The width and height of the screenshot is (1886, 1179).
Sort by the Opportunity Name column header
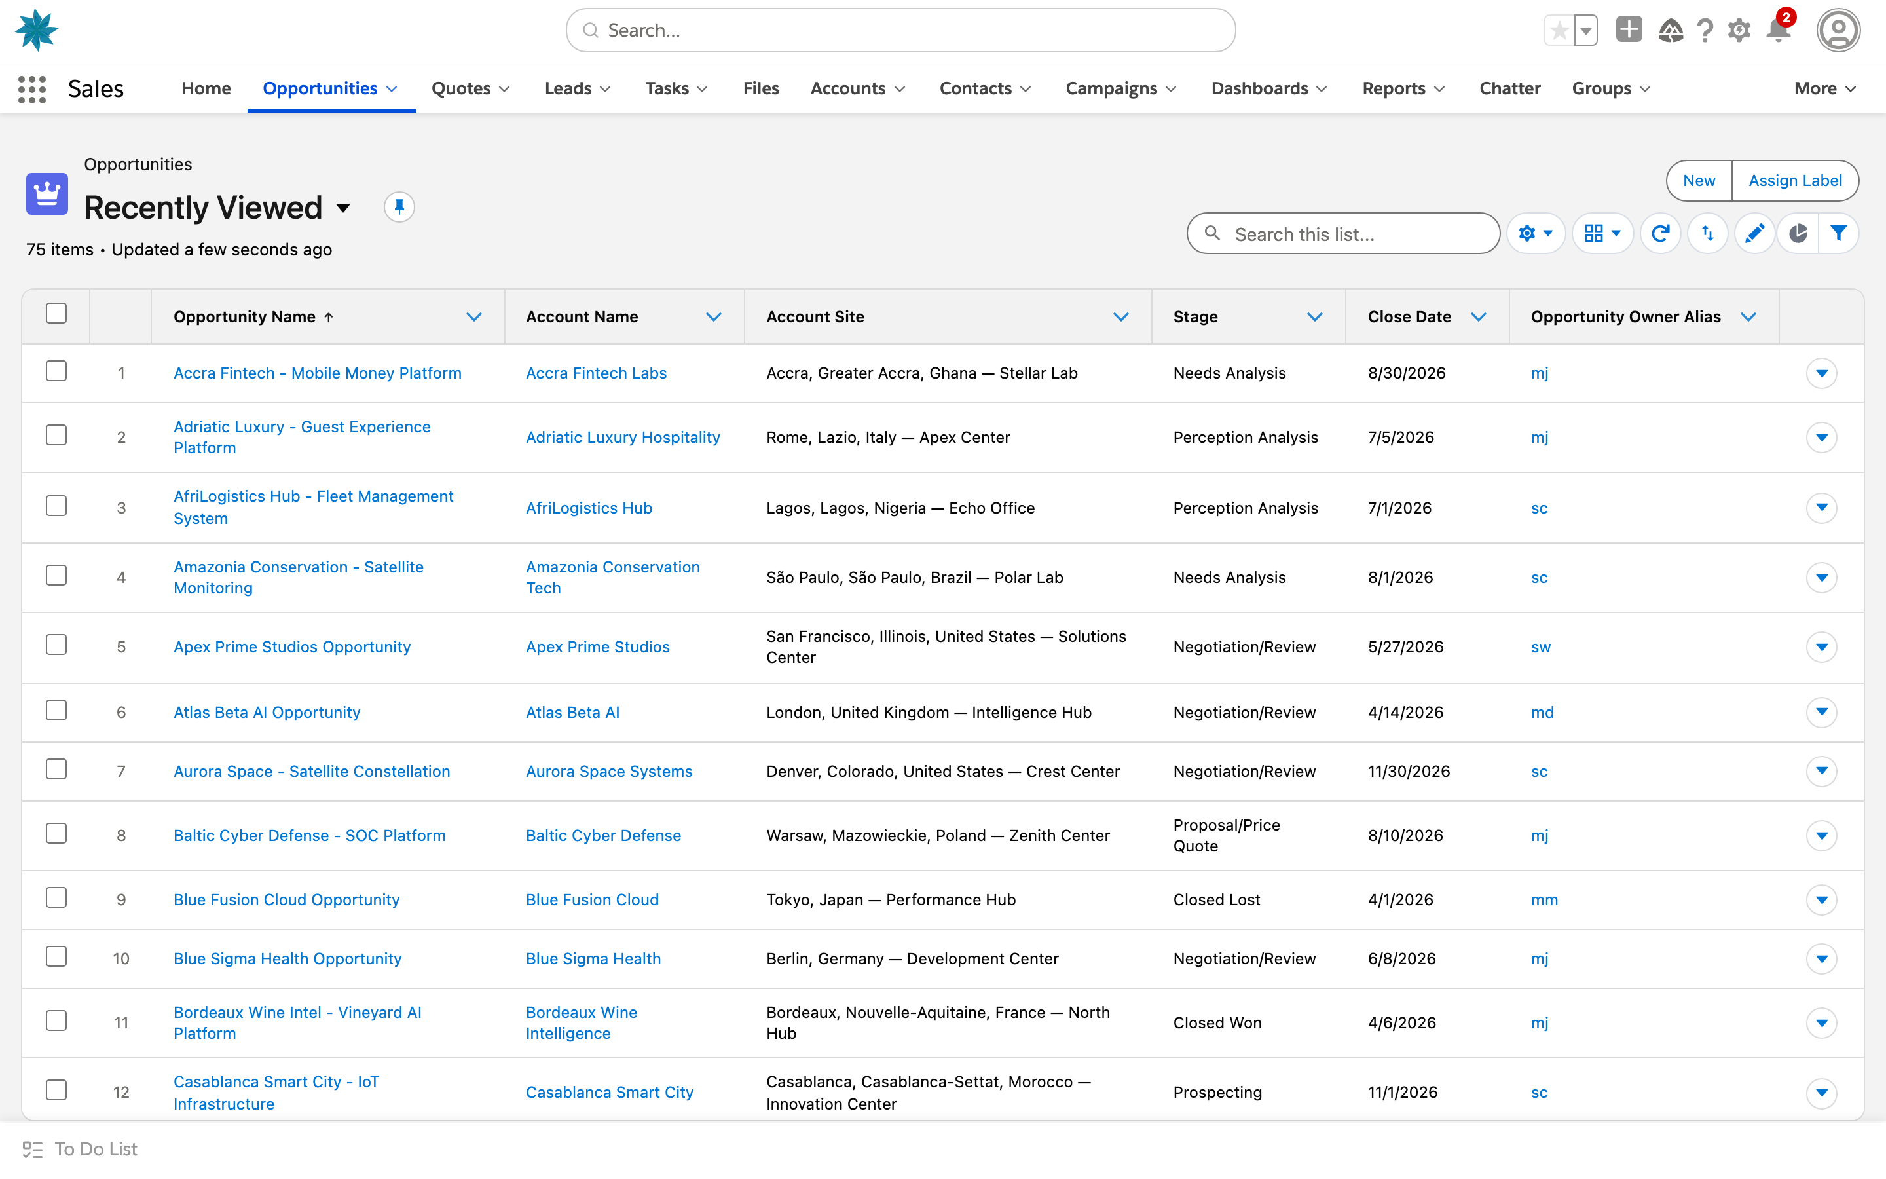pyautogui.click(x=244, y=316)
